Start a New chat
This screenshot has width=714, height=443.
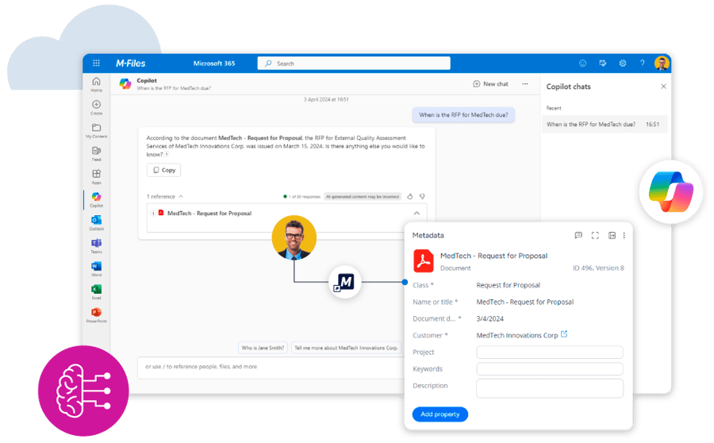pyautogui.click(x=490, y=84)
